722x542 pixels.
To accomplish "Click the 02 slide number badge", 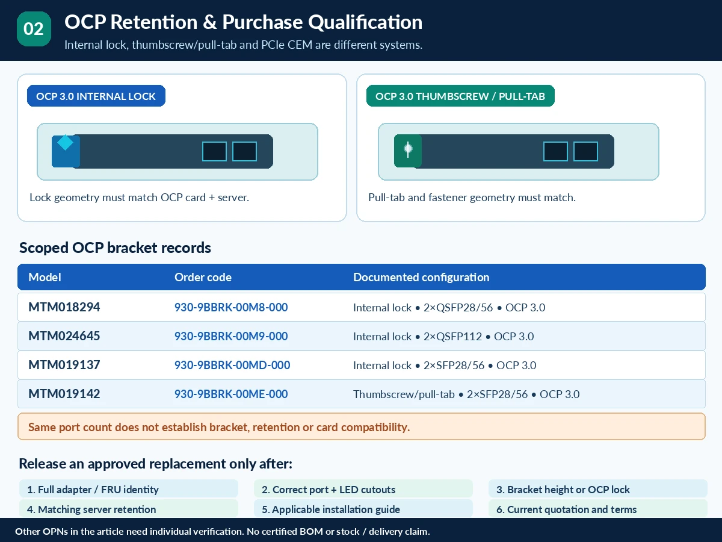I will [34, 29].
